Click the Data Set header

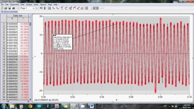point(18,15)
